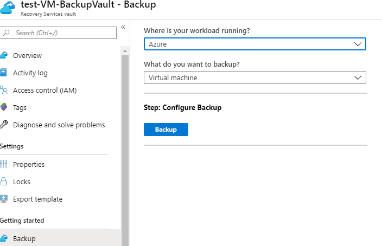Click the Properties sliders icon

(x=4, y=164)
